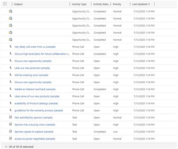
Task: Click phone icon beside Discuss high level plans
Action: (11, 53)
